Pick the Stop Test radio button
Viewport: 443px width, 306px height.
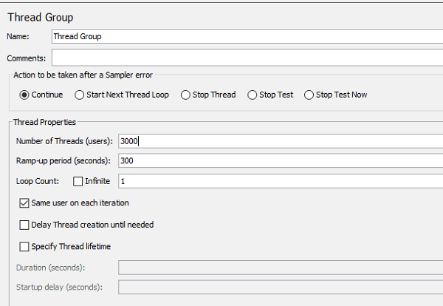[252, 95]
